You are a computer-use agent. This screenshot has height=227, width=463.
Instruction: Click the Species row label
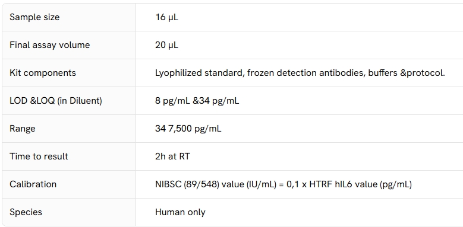(x=26, y=212)
